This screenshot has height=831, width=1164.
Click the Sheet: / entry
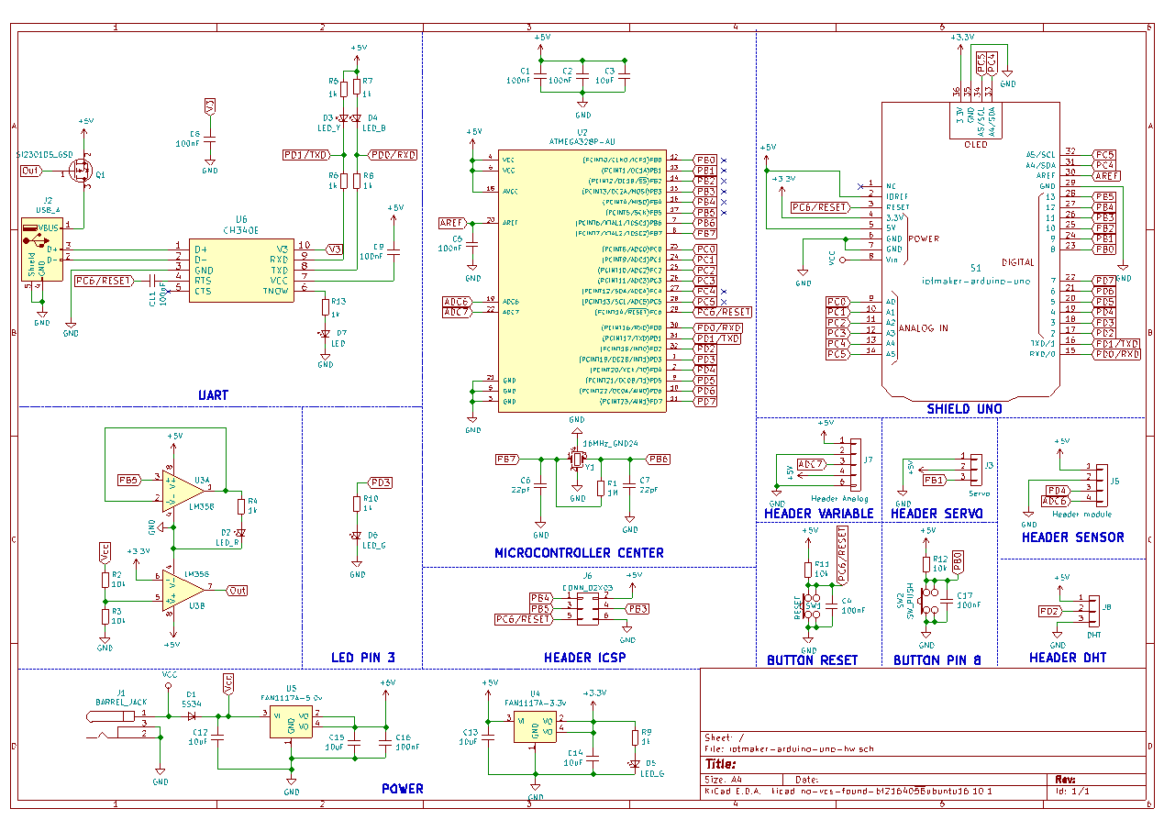[x=724, y=737]
